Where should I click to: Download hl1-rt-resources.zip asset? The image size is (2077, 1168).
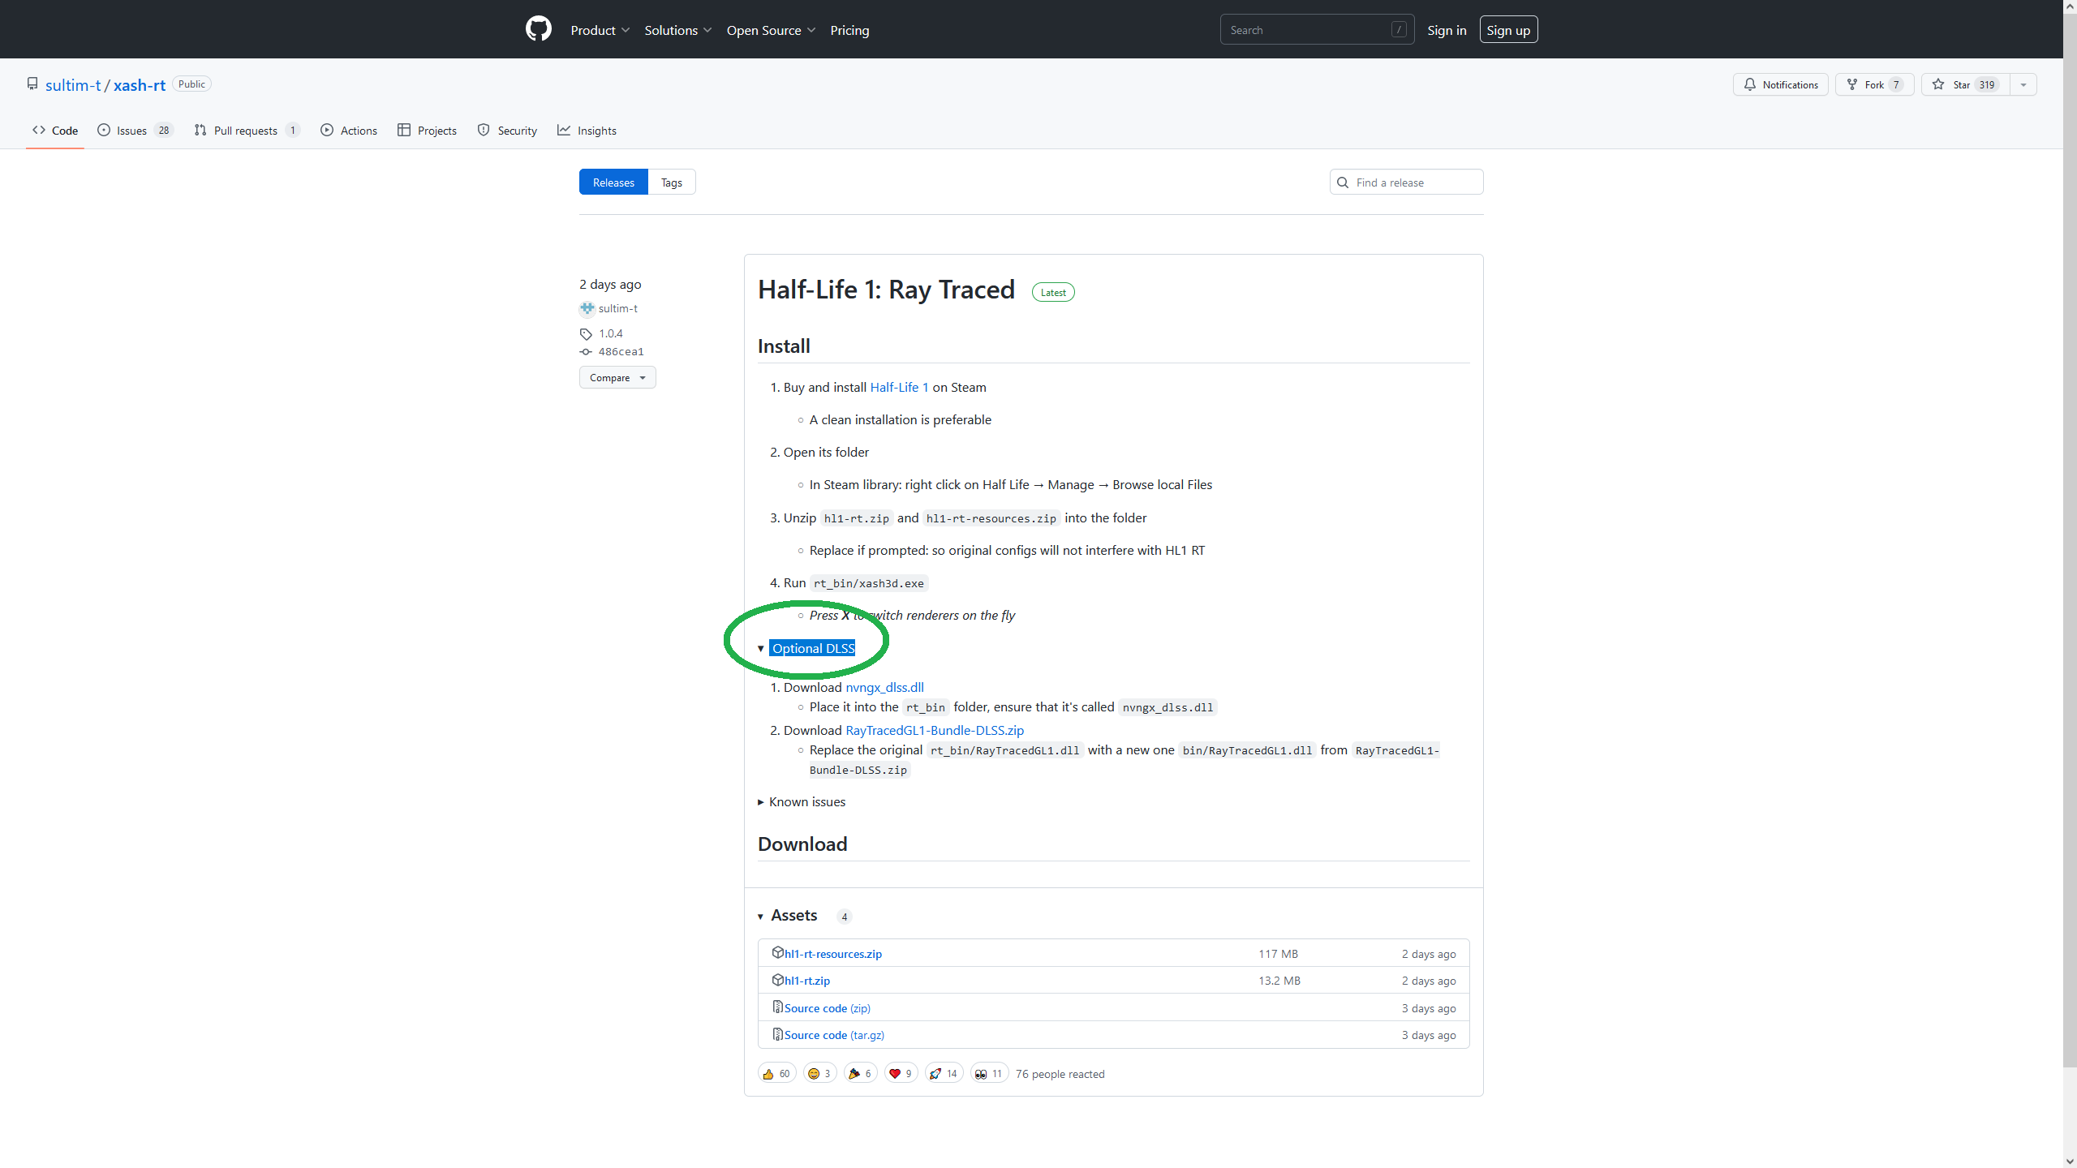point(832,954)
